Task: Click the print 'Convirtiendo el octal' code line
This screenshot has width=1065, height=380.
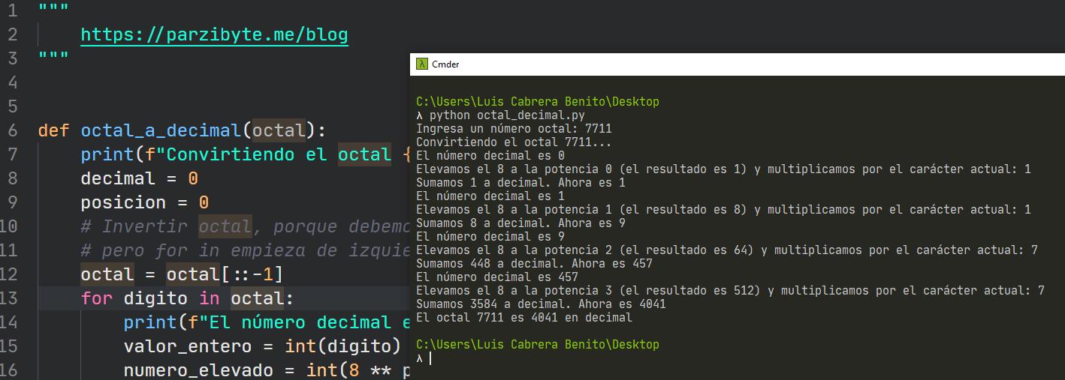Action: coord(245,154)
